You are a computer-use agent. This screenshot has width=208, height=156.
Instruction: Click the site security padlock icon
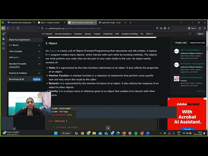(42, 28)
